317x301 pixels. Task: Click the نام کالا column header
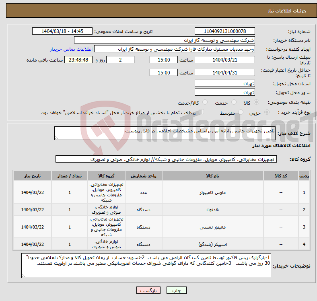pyautogui.click(x=213, y=176)
